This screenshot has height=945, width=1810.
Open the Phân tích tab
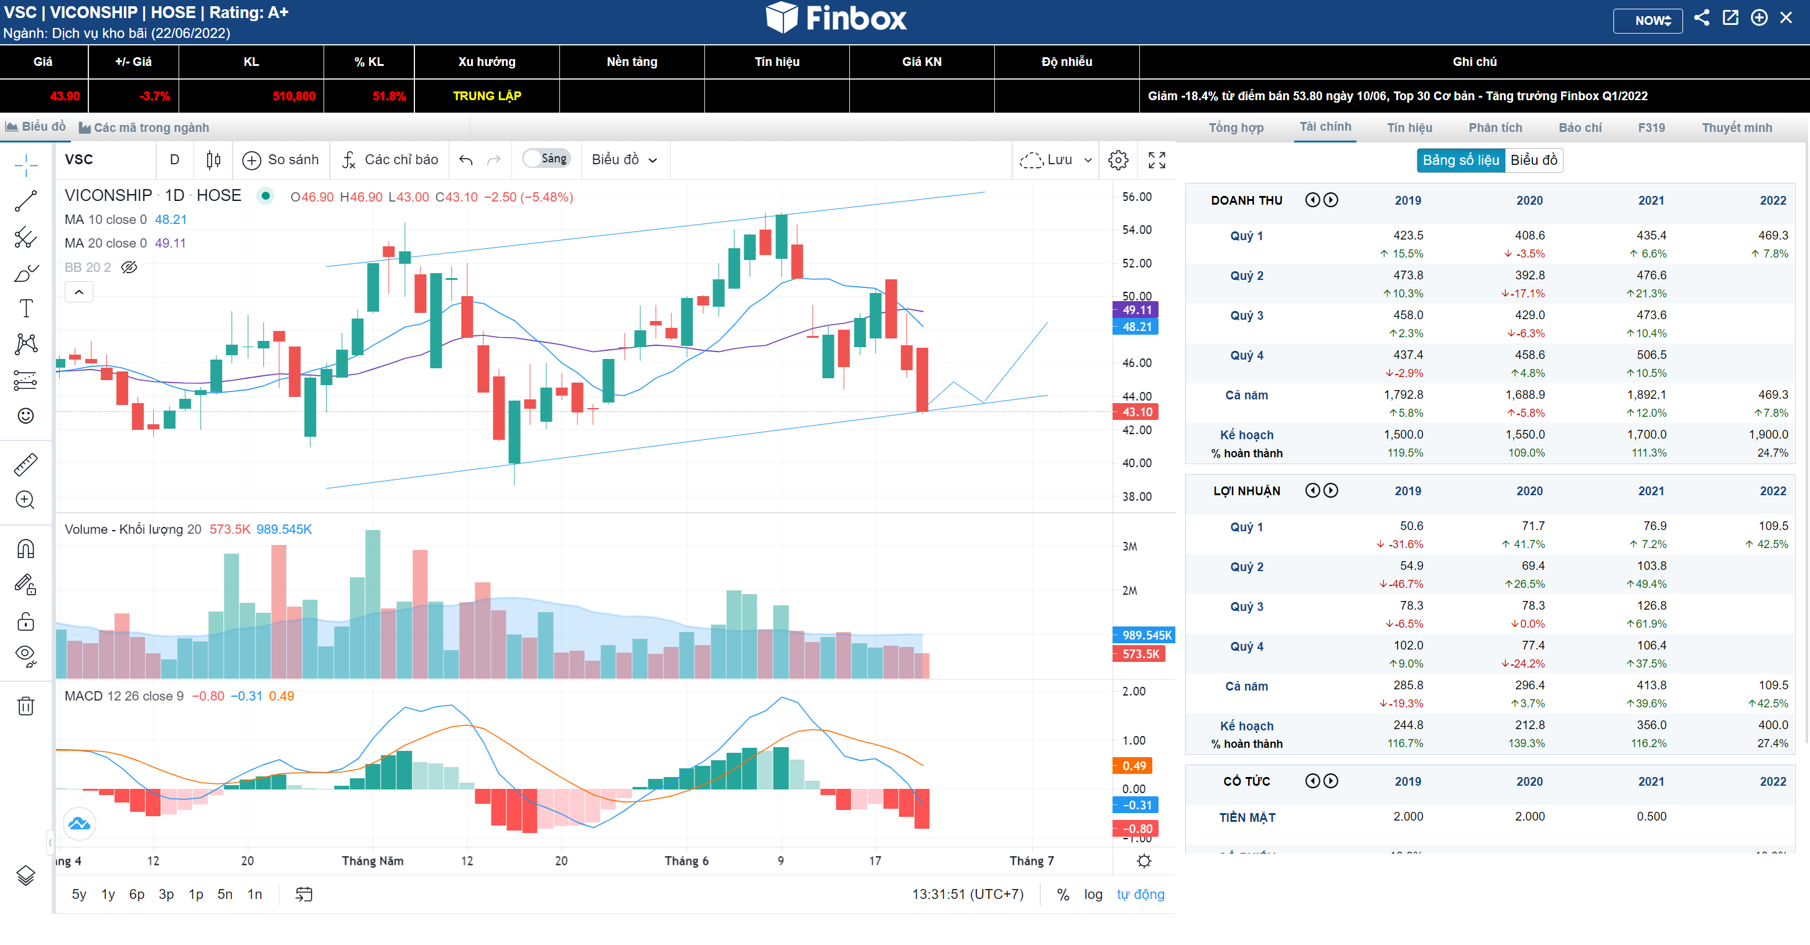[1495, 127]
